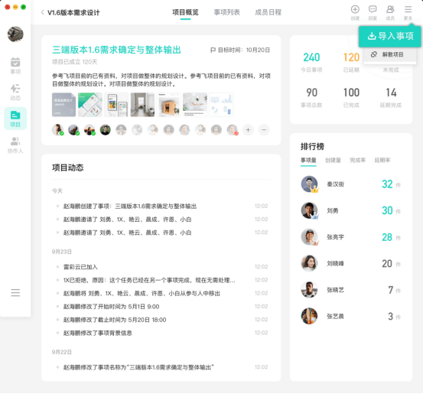
Task: Open the first gray sketch file thumbnail
Action: [x=63, y=105]
